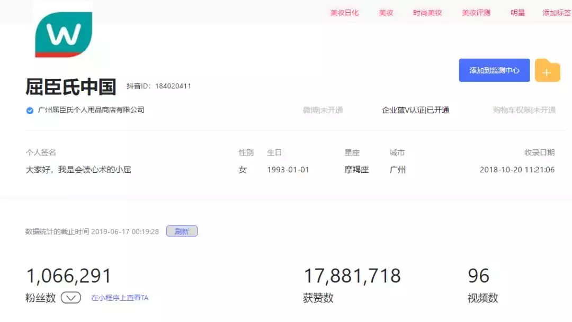Image resolution: width=572 pixels, height=322 pixels.
Task: Click the signature 大家好，我是会读心术的小屈
Action: pyautogui.click(x=78, y=169)
